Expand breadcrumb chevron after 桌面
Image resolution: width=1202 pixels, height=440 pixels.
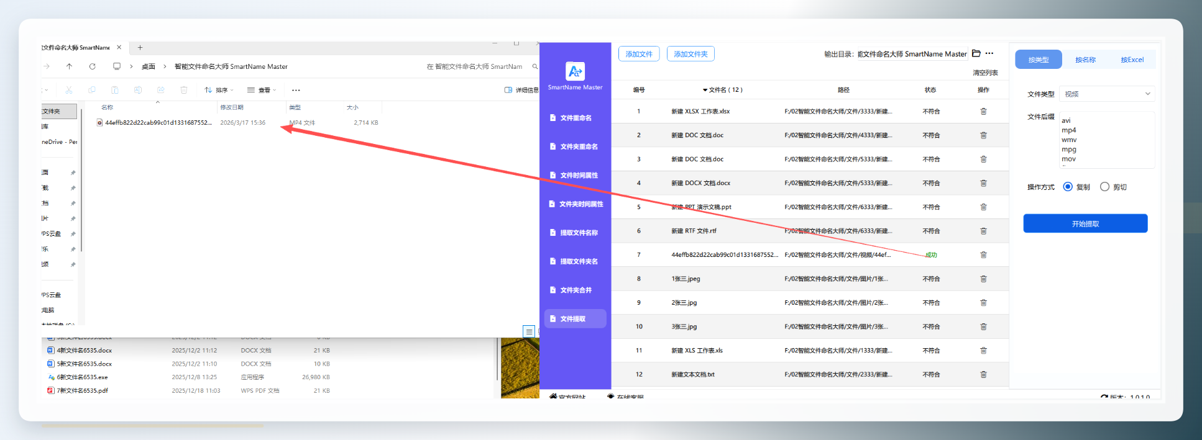(x=165, y=66)
